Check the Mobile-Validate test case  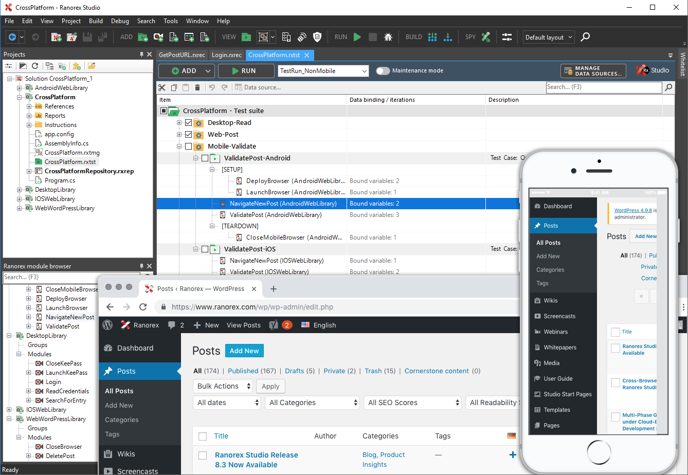tap(188, 146)
